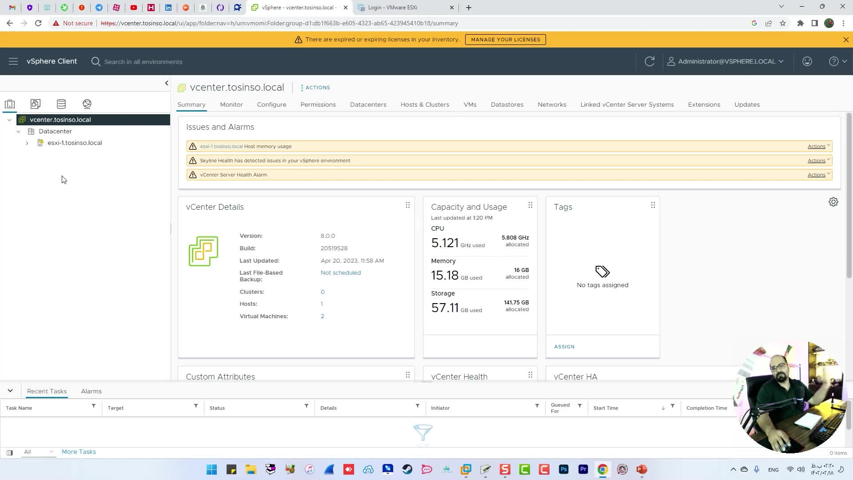Collapse the left navigation pane

(x=167, y=83)
